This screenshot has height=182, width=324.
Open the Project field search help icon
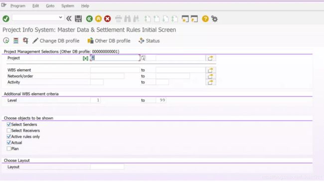143,58
